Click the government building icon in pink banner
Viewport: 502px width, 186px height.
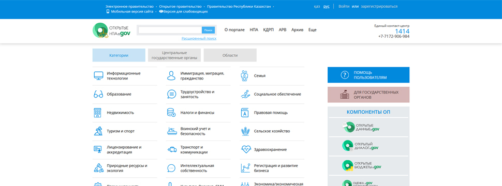(x=345, y=95)
